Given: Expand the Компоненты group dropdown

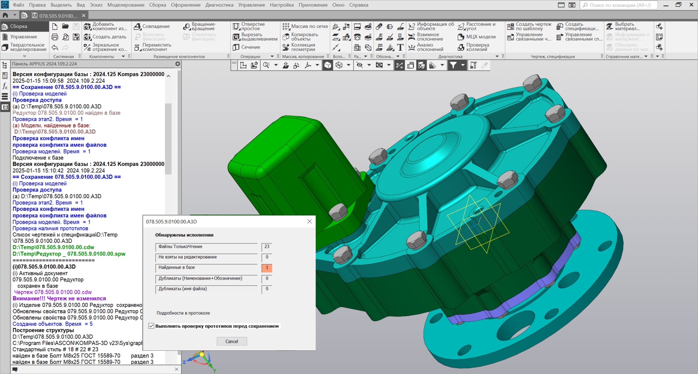Looking at the screenshot, I should click(x=123, y=57).
